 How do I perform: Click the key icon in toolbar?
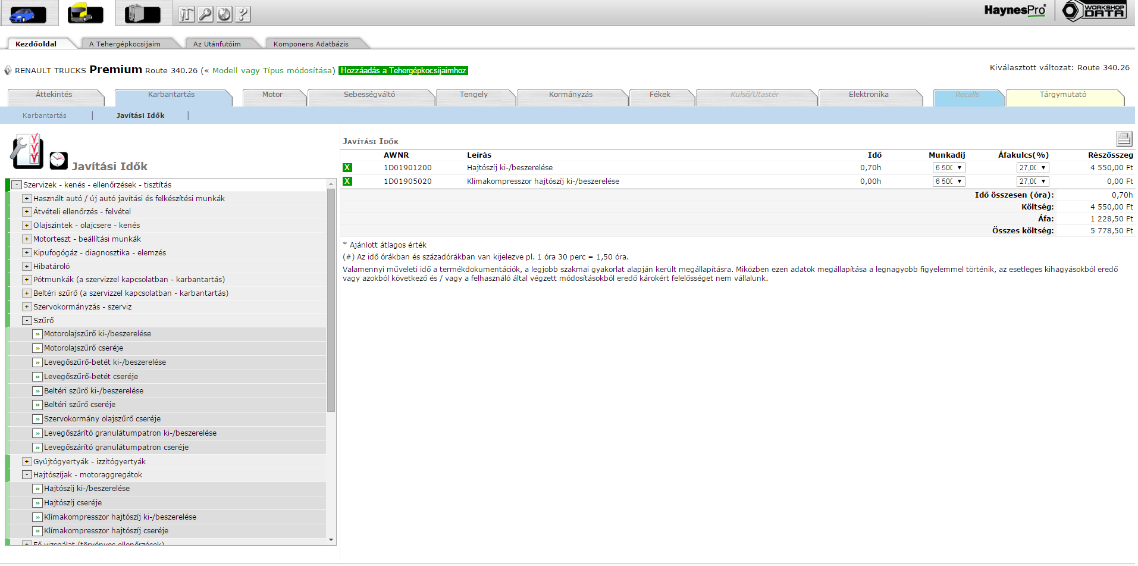coord(205,14)
